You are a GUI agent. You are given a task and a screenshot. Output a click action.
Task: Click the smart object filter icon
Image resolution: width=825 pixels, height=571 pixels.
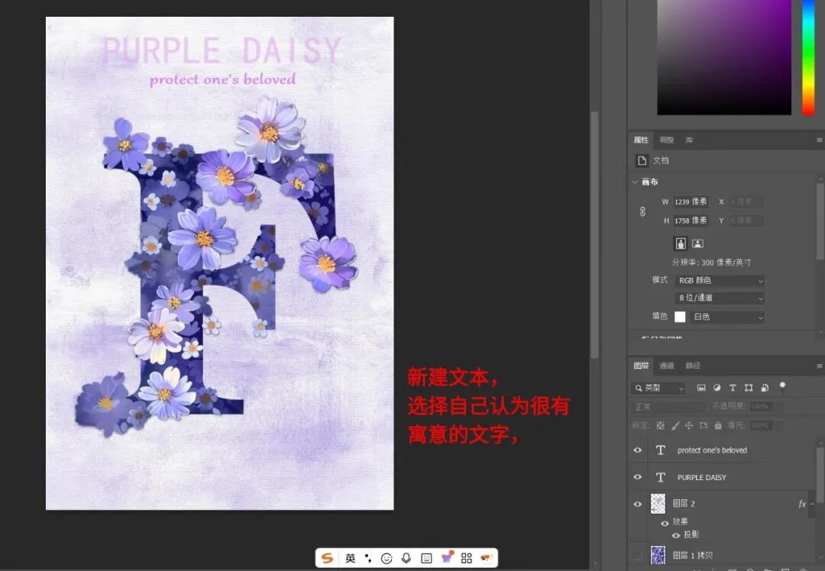click(765, 388)
